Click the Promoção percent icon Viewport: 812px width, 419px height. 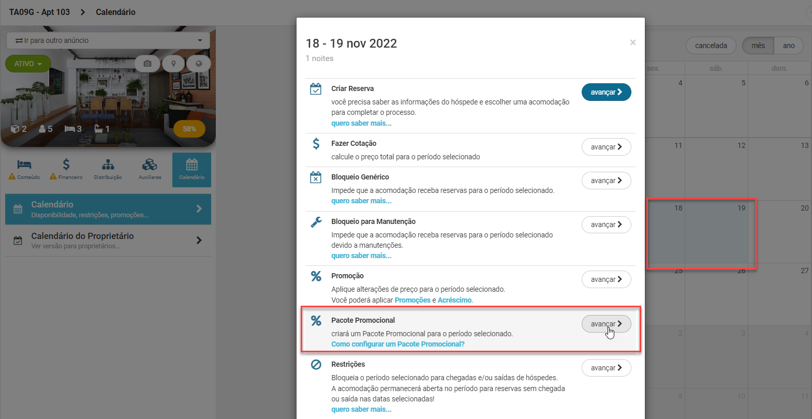(316, 276)
